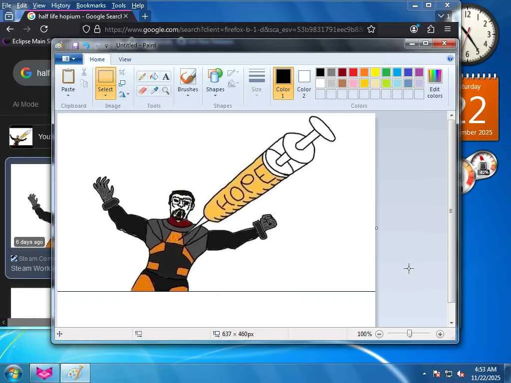Click the Edit colors button

(x=435, y=84)
